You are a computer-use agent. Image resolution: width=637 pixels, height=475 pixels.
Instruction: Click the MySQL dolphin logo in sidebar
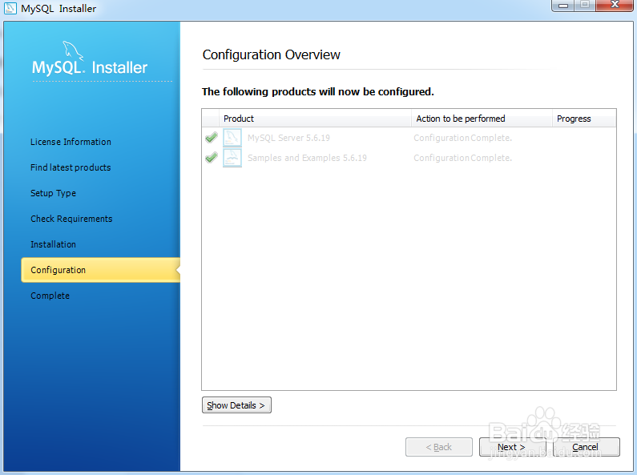[x=73, y=50]
